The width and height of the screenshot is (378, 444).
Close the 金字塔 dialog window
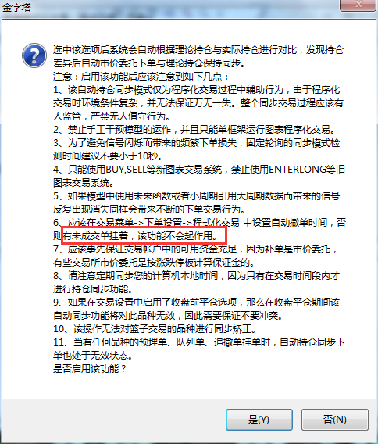pos(358,5)
